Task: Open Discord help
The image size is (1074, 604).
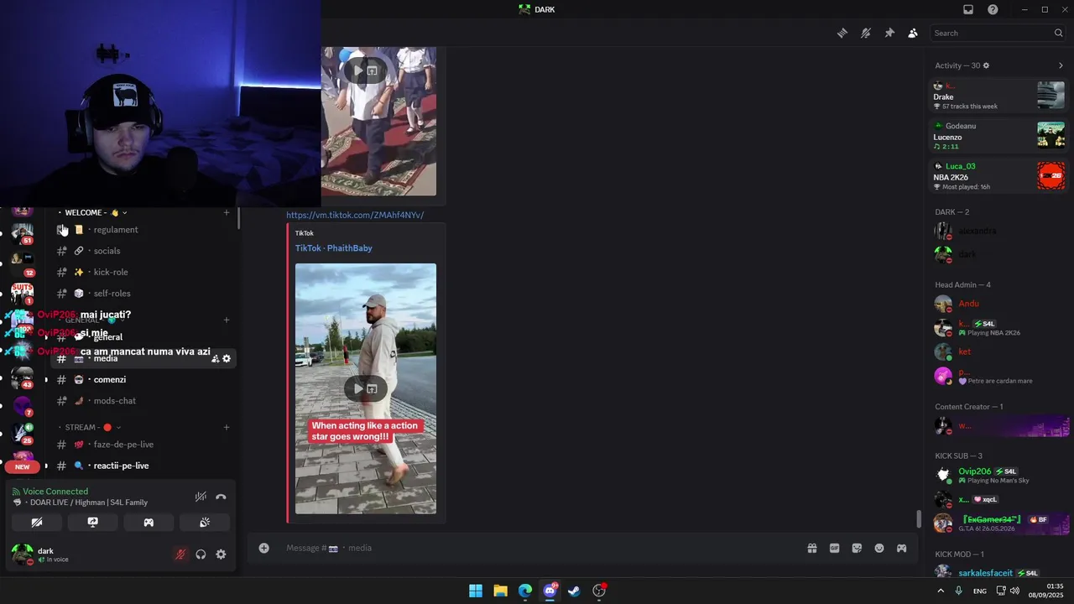Action: [x=993, y=9]
